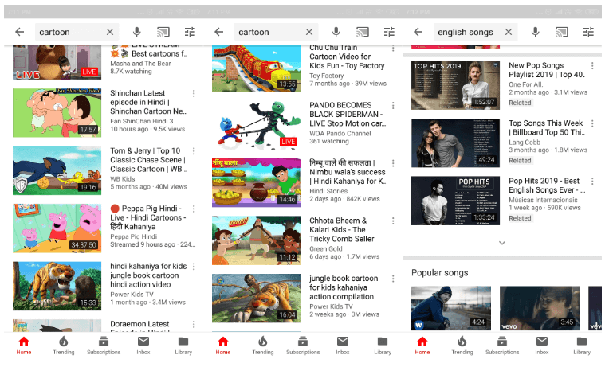This screenshot has height=367, width=609.
Task: Open Inbox on the english songs screen
Action: tap(542, 346)
